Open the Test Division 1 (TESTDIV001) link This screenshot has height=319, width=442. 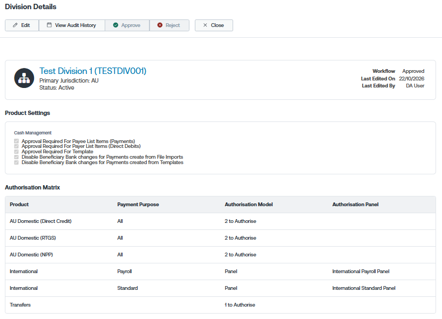(x=93, y=71)
